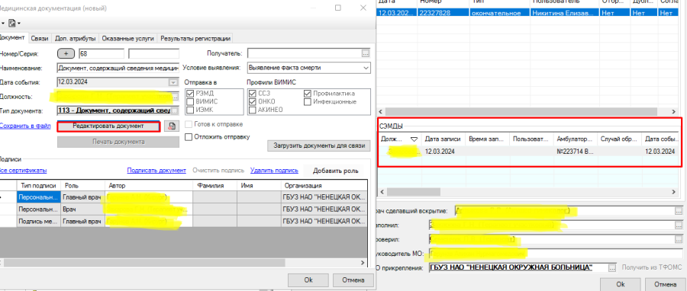This screenshot has width=687, height=291.
Task: Toggle the РЭМД checkbox
Action: (190, 94)
